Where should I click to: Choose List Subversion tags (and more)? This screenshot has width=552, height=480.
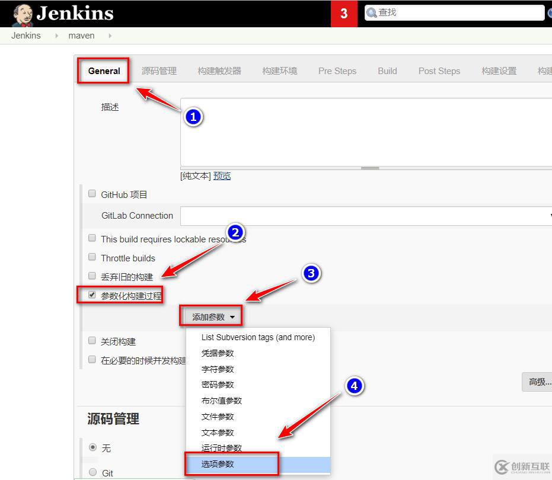click(258, 337)
